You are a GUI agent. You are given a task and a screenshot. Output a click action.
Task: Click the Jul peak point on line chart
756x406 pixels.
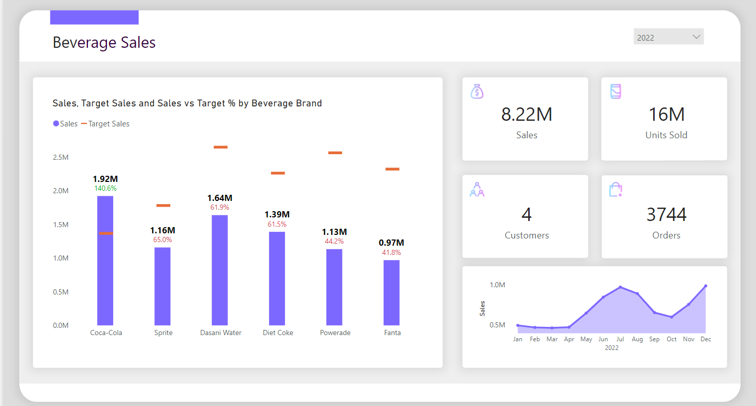coord(620,287)
